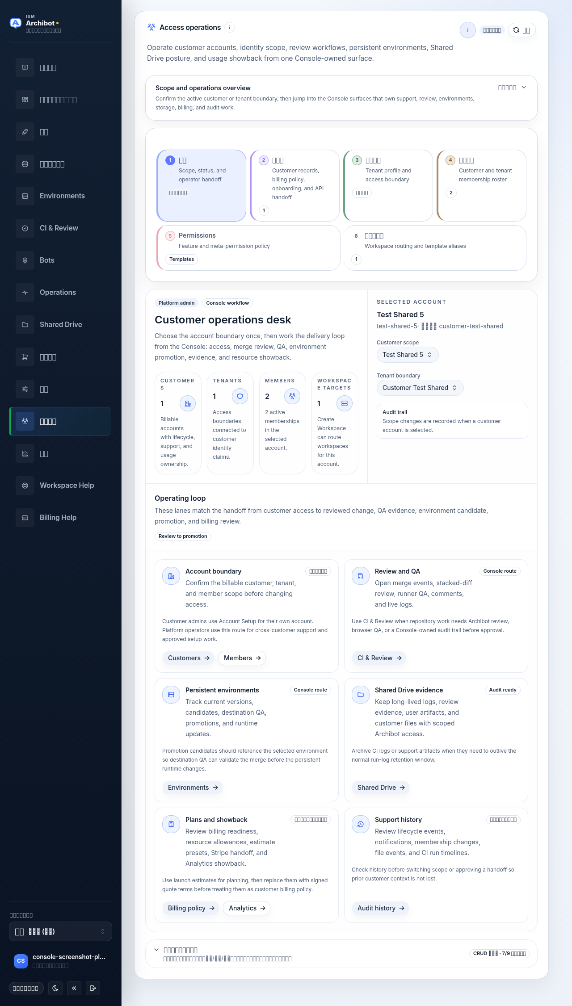Toggle dark mode with the moon icon
The height and width of the screenshot is (1006, 572).
click(x=55, y=988)
